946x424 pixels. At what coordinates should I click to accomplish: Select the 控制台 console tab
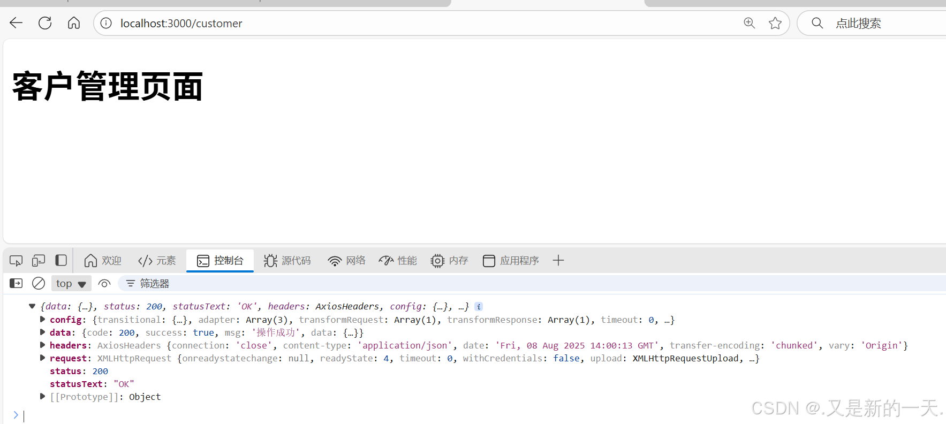click(220, 261)
